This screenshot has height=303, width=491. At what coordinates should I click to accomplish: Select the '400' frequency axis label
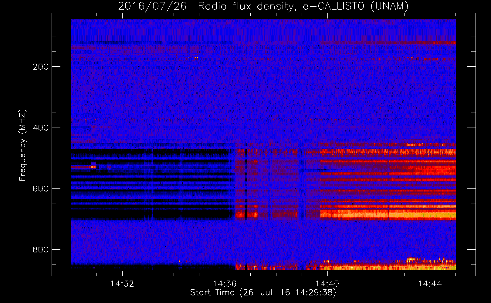click(40, 128)
